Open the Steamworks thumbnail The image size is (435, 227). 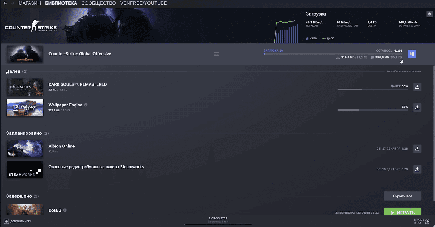25,169
